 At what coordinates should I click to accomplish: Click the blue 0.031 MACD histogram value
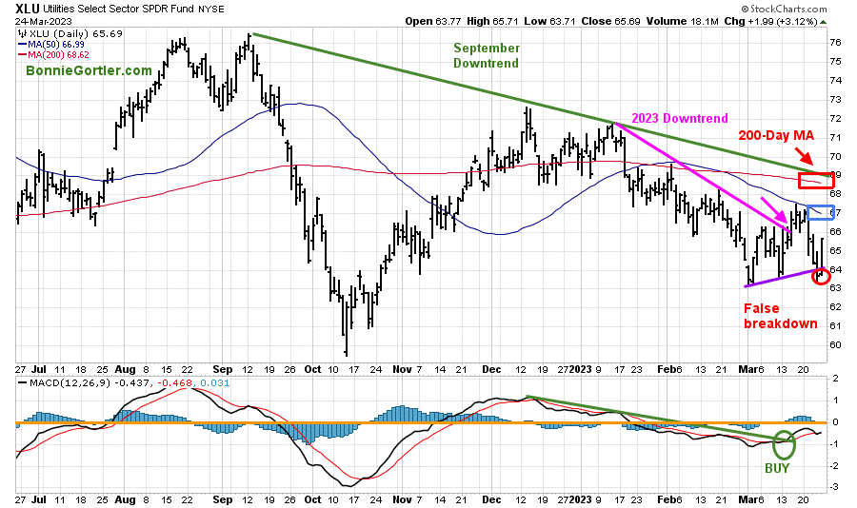click(215, 383)
